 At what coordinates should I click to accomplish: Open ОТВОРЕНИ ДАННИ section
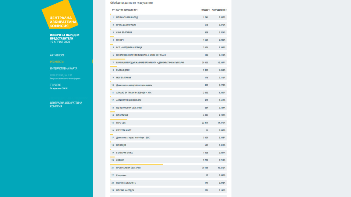coord(61,75)
